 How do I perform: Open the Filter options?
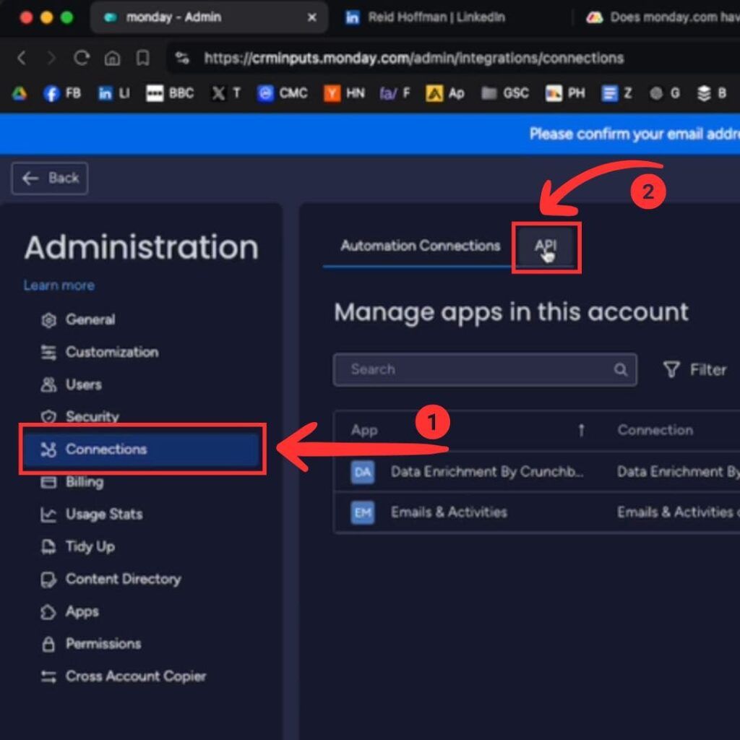pos(694,369)
